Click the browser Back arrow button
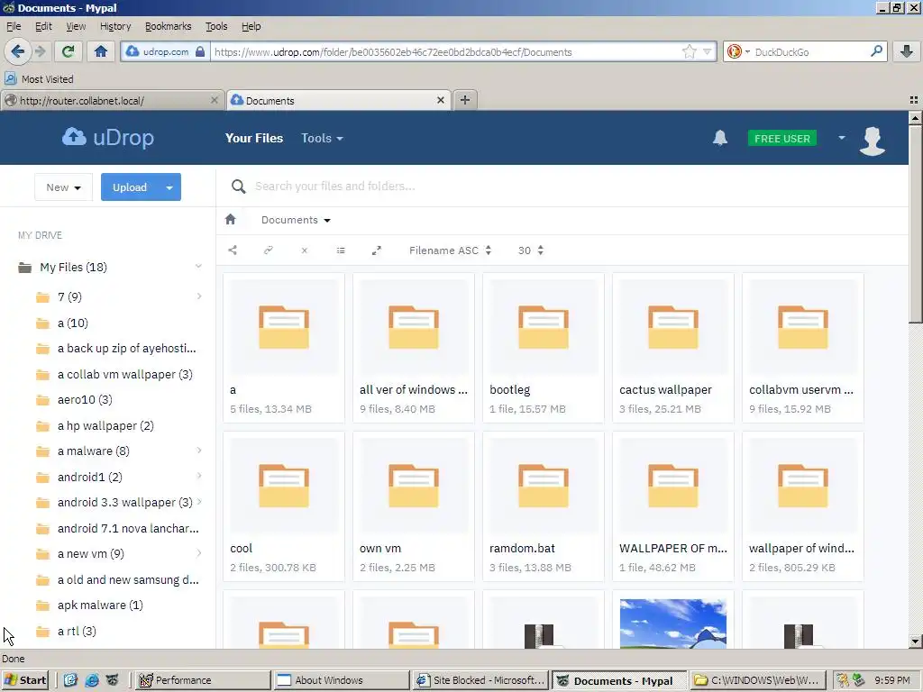This screenshot has width=923, height=692. point(18,51)
